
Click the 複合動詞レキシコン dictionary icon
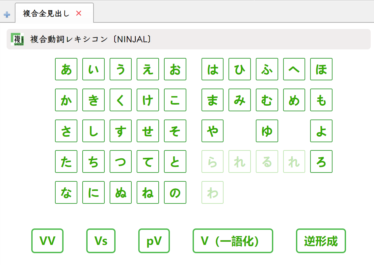click(x=17, y=39)
